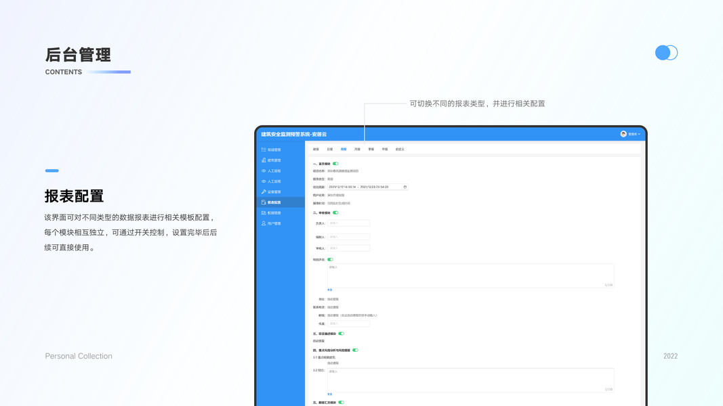The image size is (723, 406).
Task: Focus the 特别声明 large text area
Action: (471, 275)
